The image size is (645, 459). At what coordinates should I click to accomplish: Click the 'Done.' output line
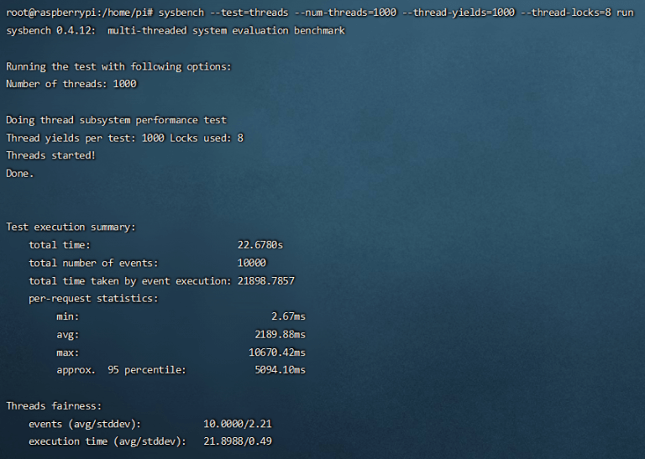pos(20,174)
